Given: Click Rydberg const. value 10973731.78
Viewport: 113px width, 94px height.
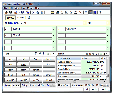Looking at the screenshot, I should pos(90,62).
